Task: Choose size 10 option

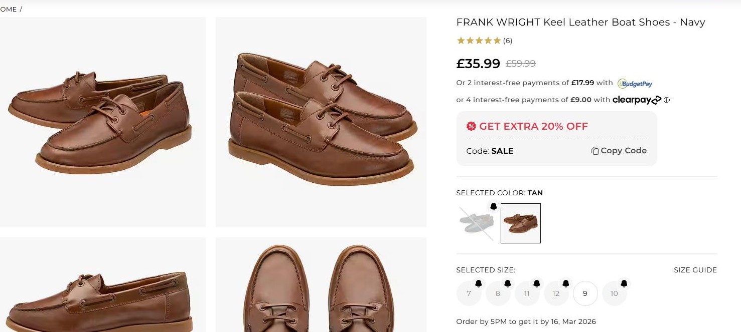Action: coord(614,294)
